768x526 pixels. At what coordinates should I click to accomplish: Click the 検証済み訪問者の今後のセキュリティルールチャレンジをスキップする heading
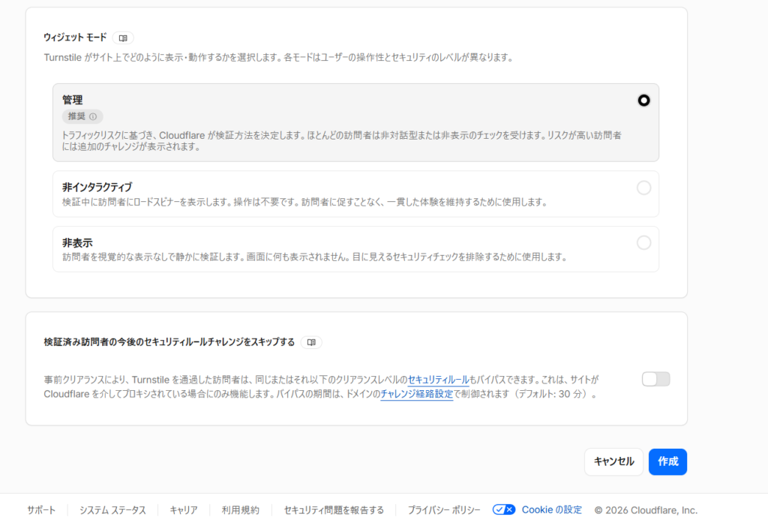pos(169,341)
